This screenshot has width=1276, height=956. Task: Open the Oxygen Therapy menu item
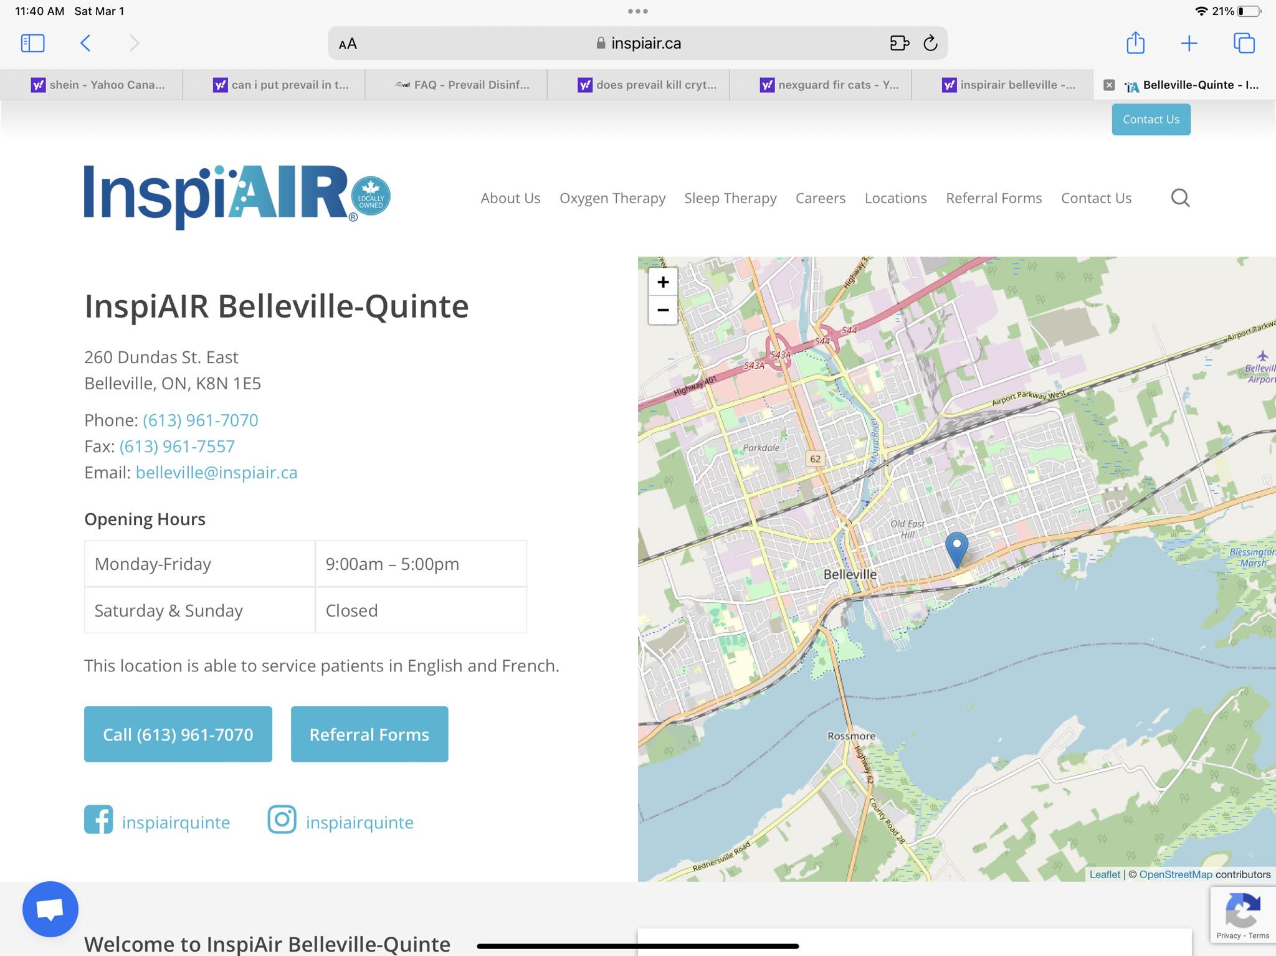click(x=612, y=198)
